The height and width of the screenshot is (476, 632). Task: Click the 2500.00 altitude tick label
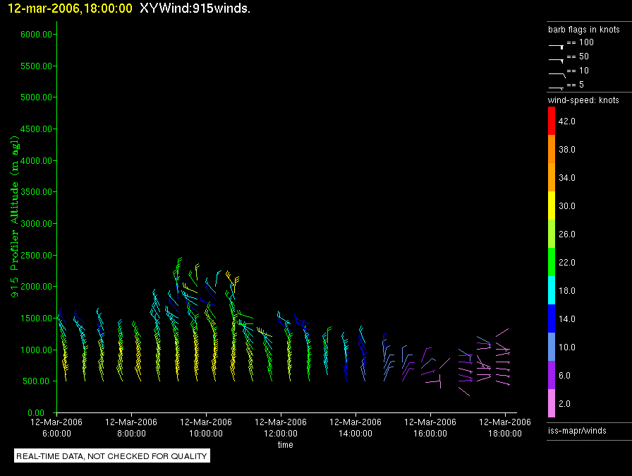coord(36,255)
